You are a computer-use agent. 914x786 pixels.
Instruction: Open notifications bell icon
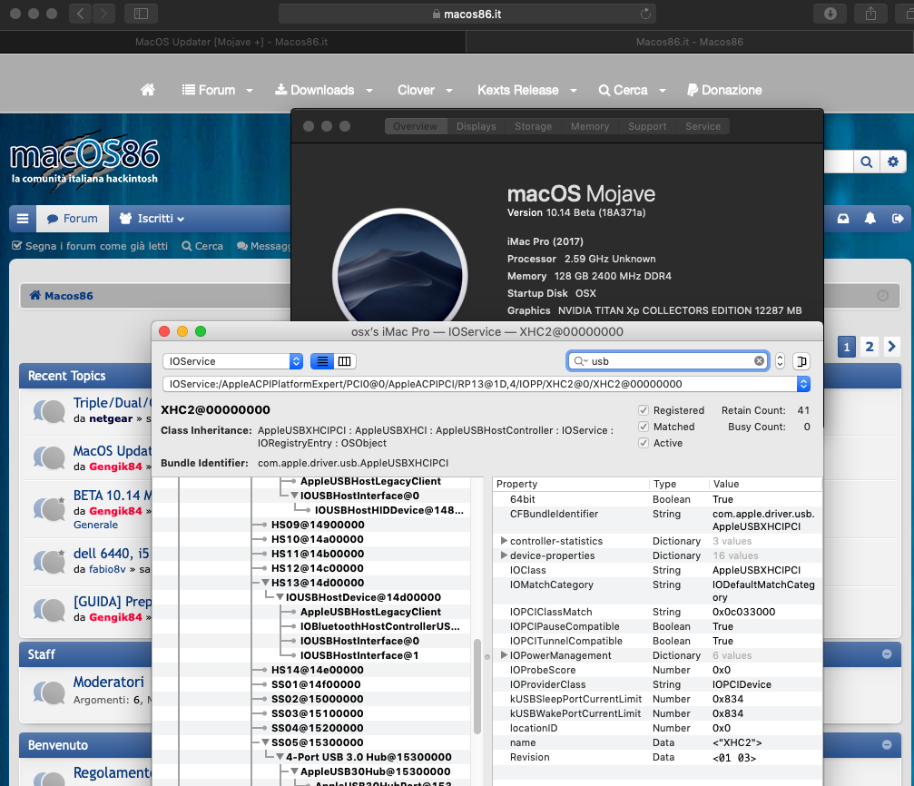click(x=870, y=219)
